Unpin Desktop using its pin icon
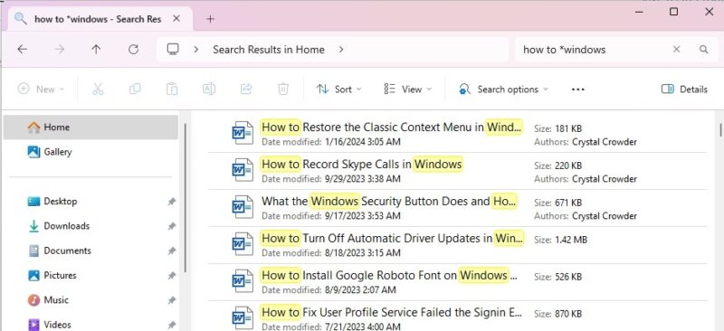This screenshot has height=331, width=724. coord(172,202)
